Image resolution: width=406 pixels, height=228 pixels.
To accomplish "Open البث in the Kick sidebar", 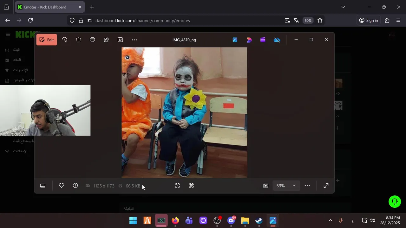I will click(x=13, y=50).
